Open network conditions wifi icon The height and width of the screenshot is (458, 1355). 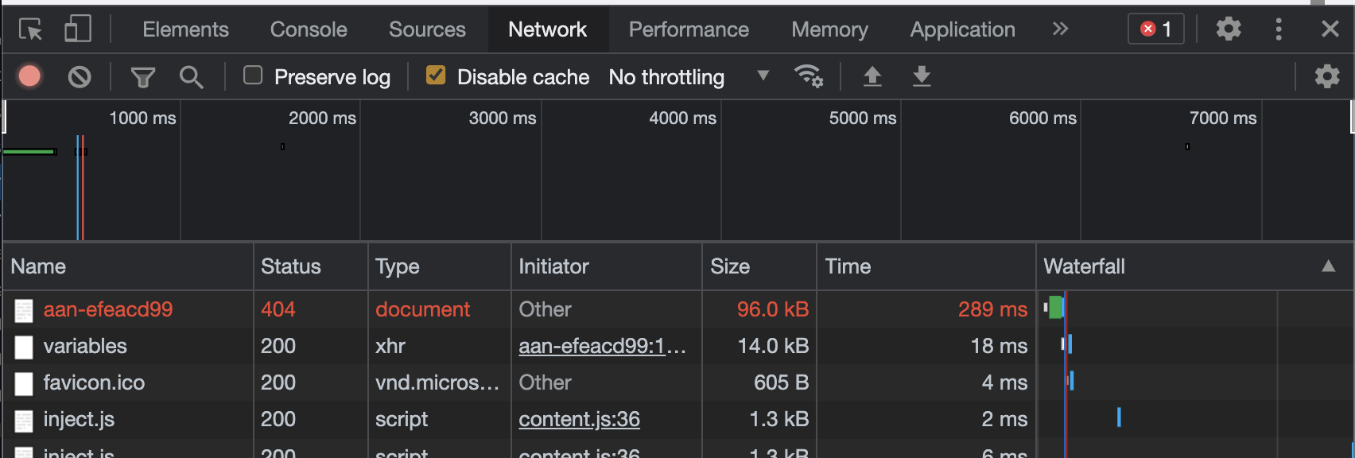[808, 76]
